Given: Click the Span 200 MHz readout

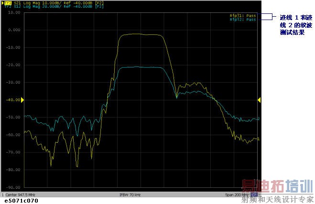Looking at the screenshot, I should coord(237,195).
